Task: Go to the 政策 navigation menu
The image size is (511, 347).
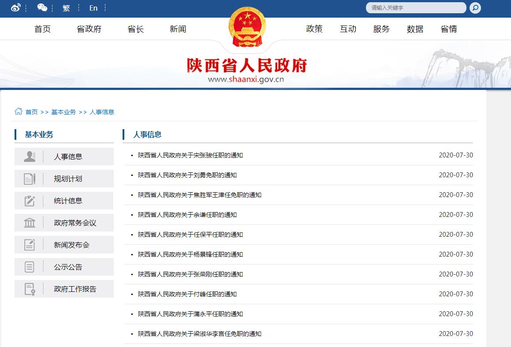Action: pos(314,29)
